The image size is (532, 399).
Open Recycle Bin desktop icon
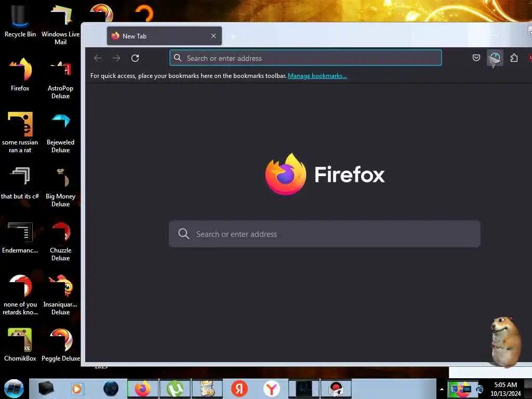tap(20, 21)
